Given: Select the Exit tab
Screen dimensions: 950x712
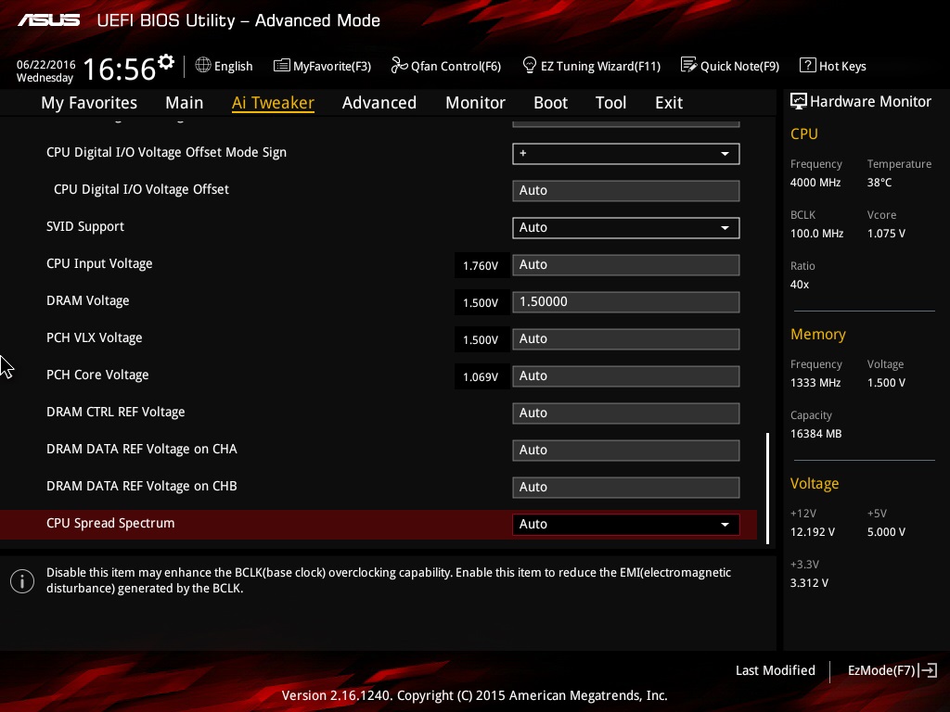Looking at the screenshot, I should click(669, 103).
